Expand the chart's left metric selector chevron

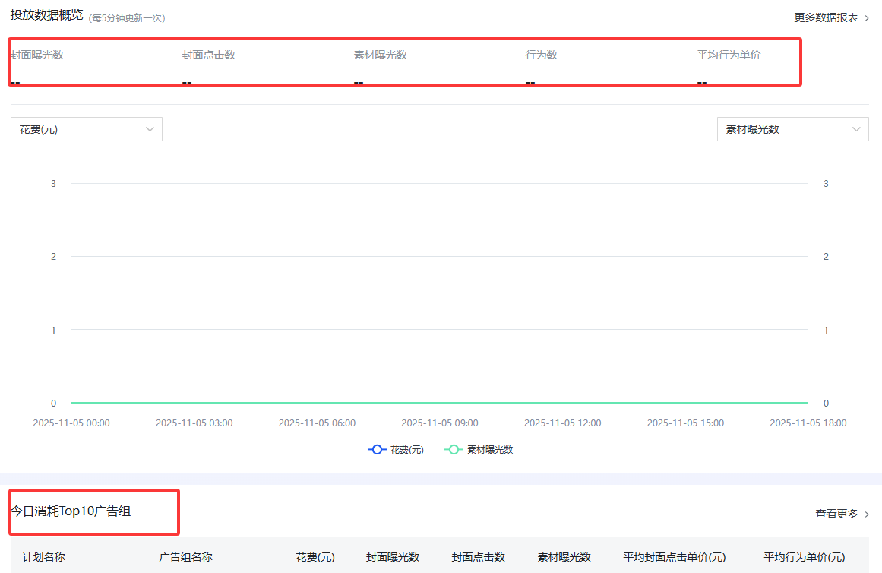pyautogui.click(x=150, y=129)
